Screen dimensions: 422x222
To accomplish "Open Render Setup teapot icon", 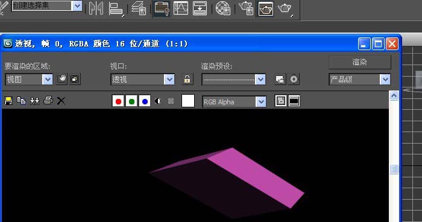I will point(246,8).
